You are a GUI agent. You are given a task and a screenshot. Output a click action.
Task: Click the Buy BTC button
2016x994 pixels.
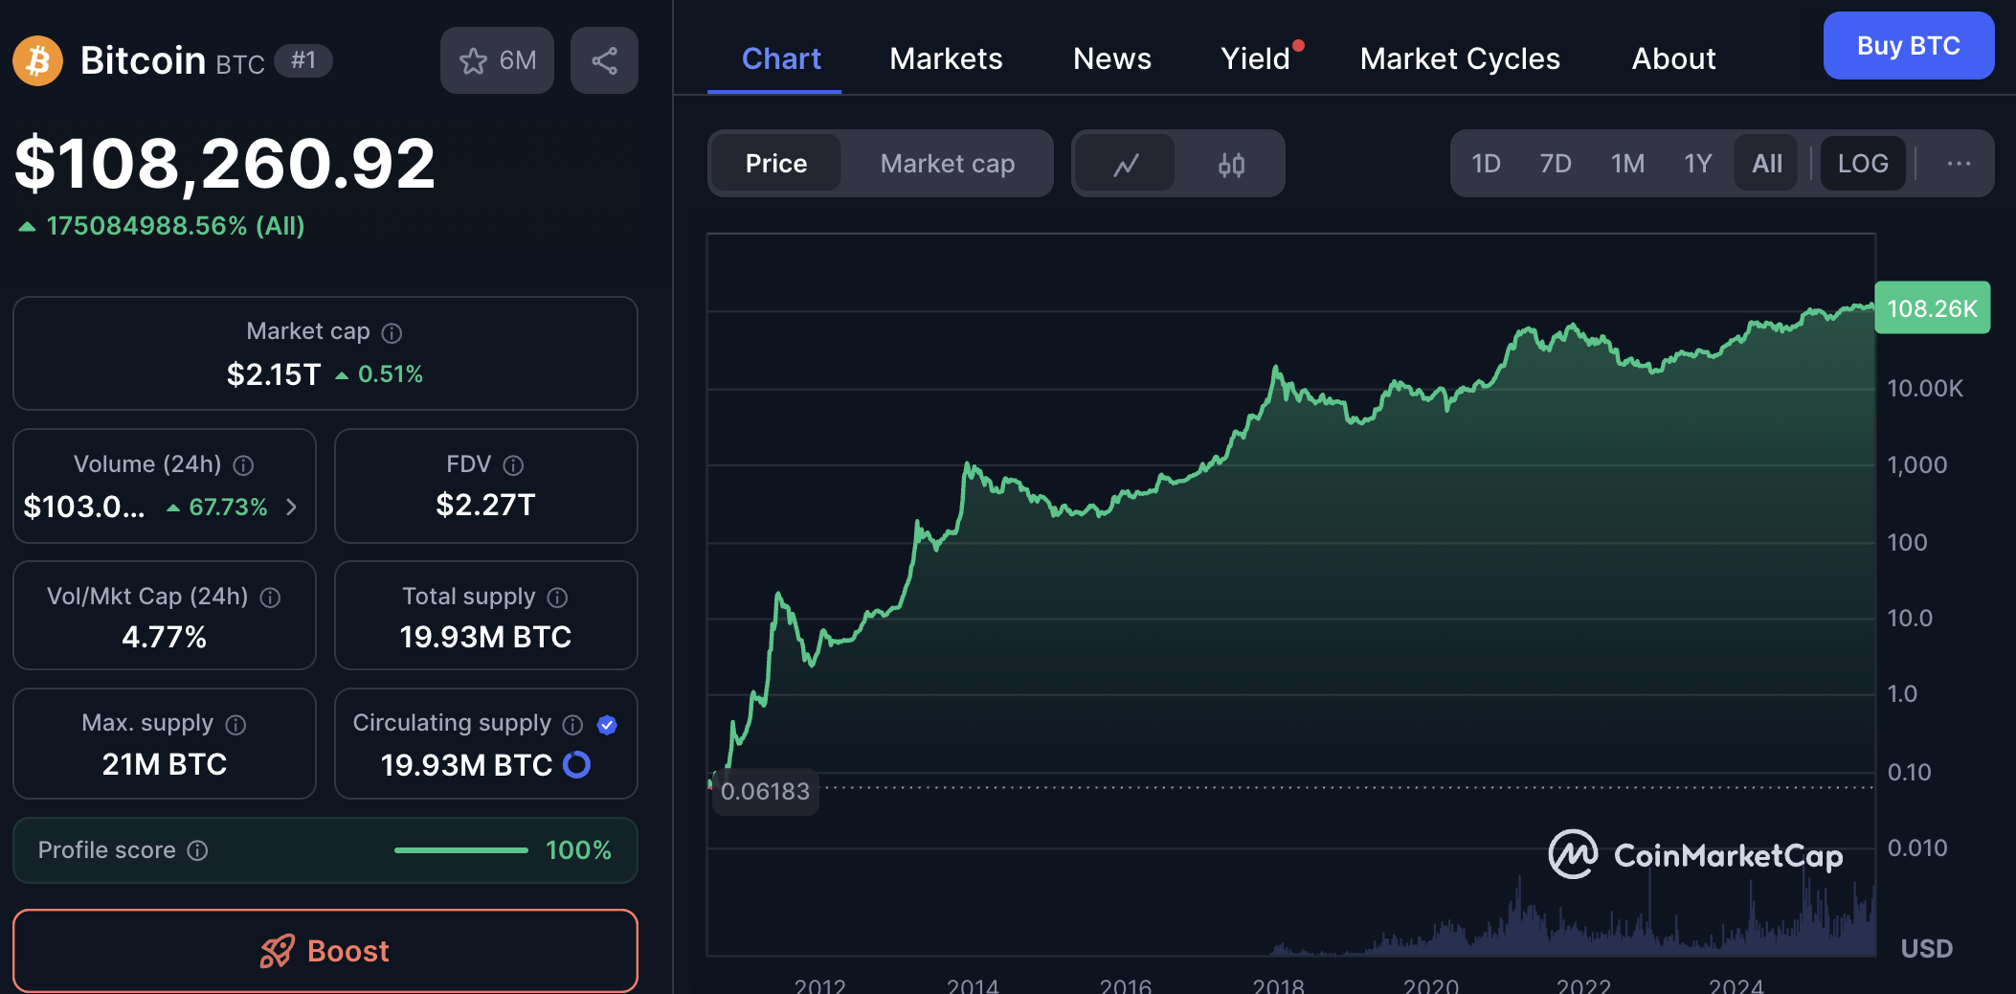coord(1908,46)
